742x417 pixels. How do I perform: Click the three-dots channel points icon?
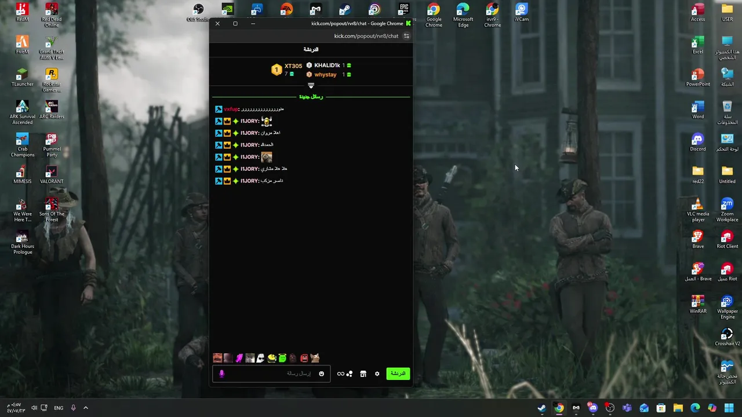click(x=350, y=374)
